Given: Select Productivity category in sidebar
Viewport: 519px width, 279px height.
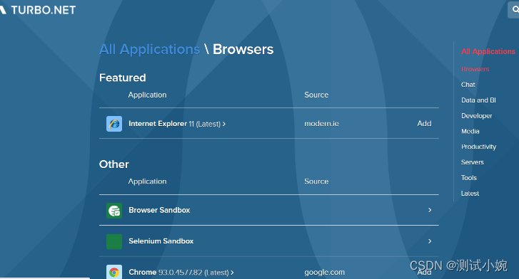Looking at the screenshot, I should coord(478,147).
